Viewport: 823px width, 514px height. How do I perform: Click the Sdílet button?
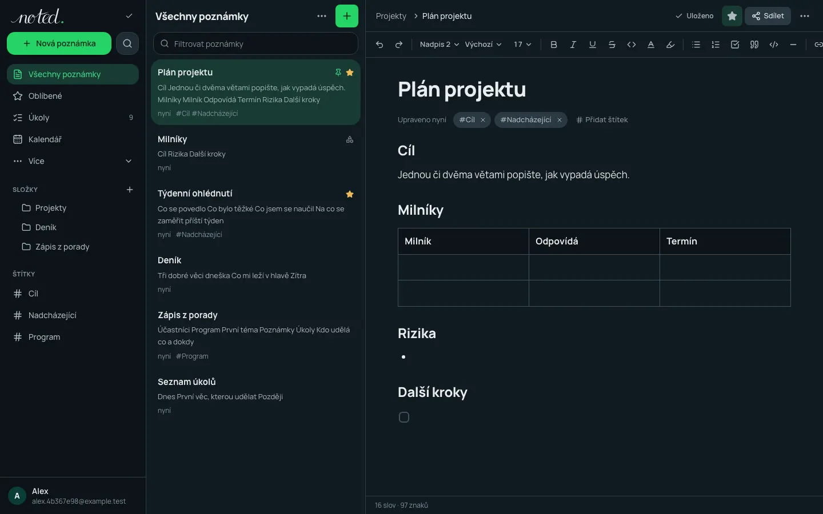pos(768,16)
